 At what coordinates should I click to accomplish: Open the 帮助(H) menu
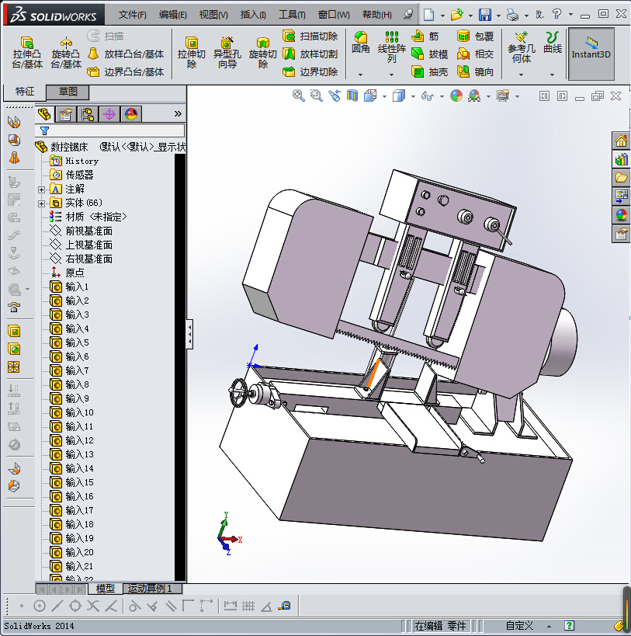(377, 15)
